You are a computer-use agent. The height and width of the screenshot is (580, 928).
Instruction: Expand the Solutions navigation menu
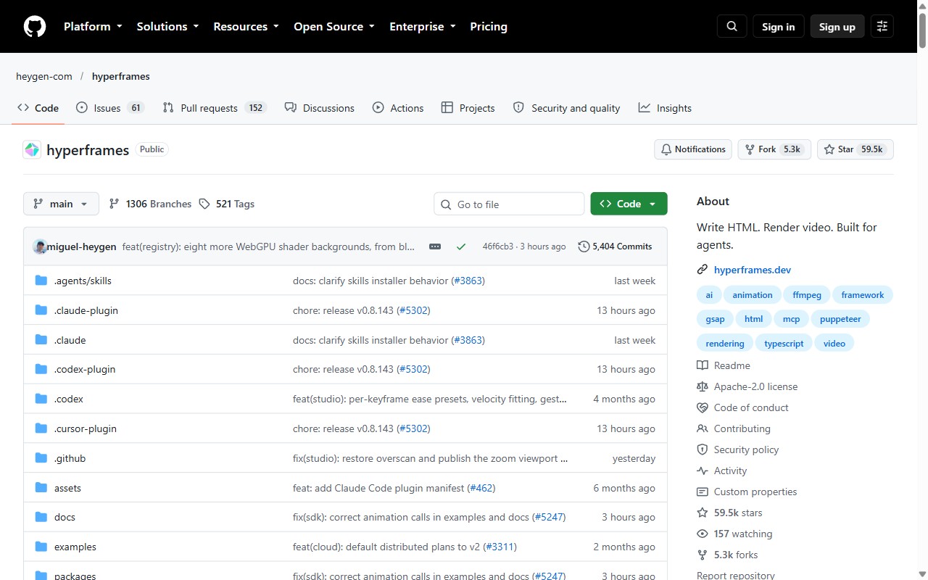click(x=167, y=27)
